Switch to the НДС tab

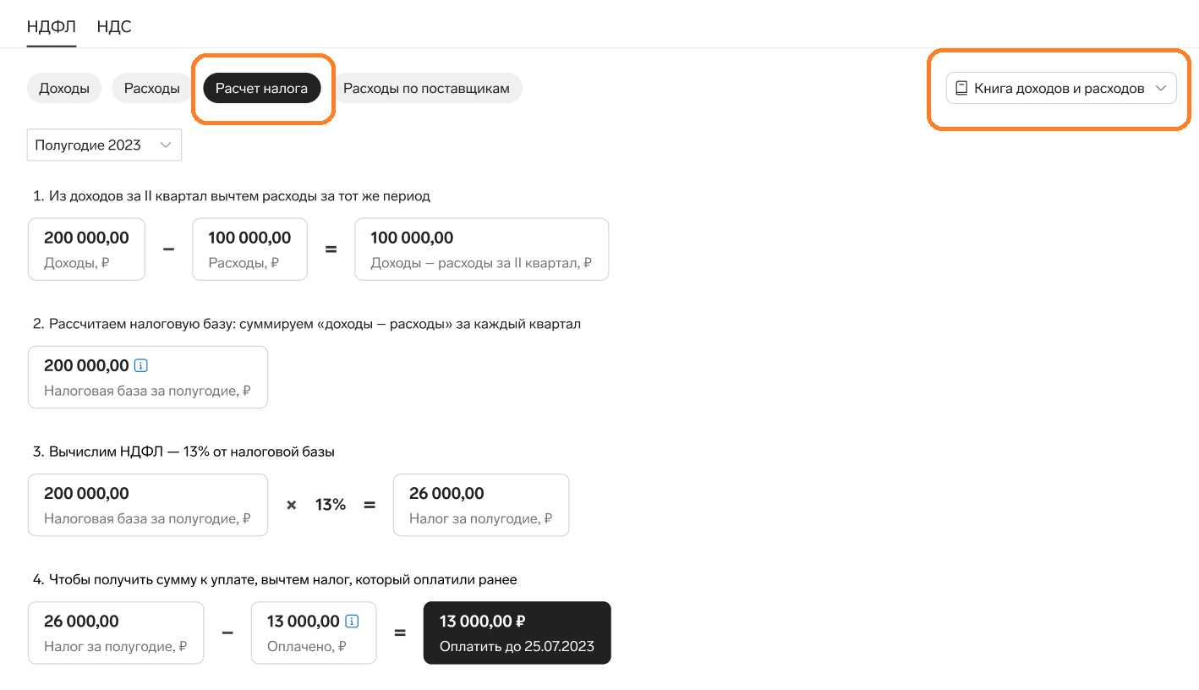point(114,26)
